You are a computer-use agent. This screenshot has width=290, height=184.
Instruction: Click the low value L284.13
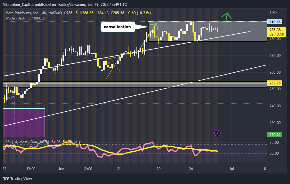click(102, 13)
